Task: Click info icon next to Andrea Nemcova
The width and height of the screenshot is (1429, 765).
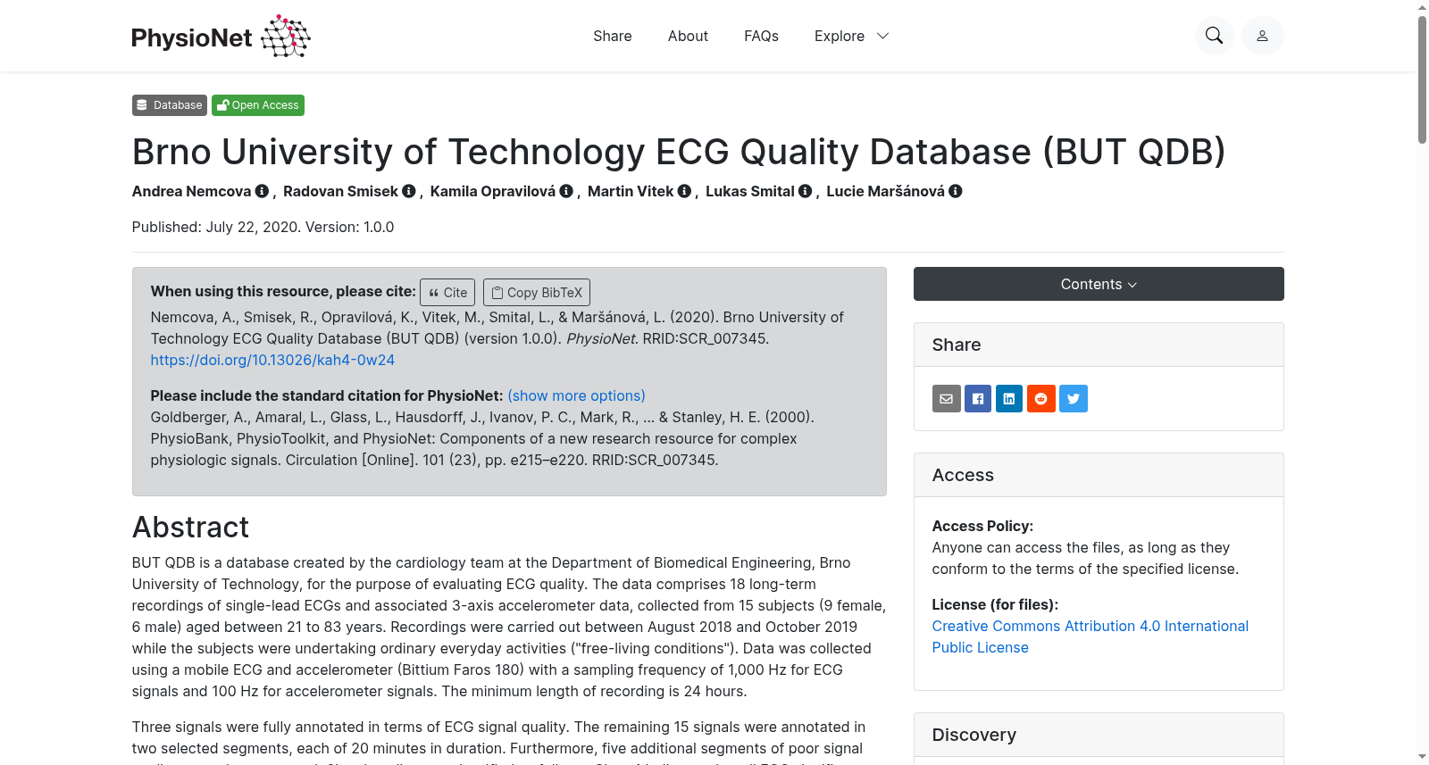Action: 262,191
